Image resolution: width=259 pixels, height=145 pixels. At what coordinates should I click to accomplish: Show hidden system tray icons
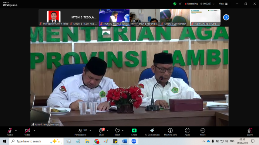[x=204, y=141]
